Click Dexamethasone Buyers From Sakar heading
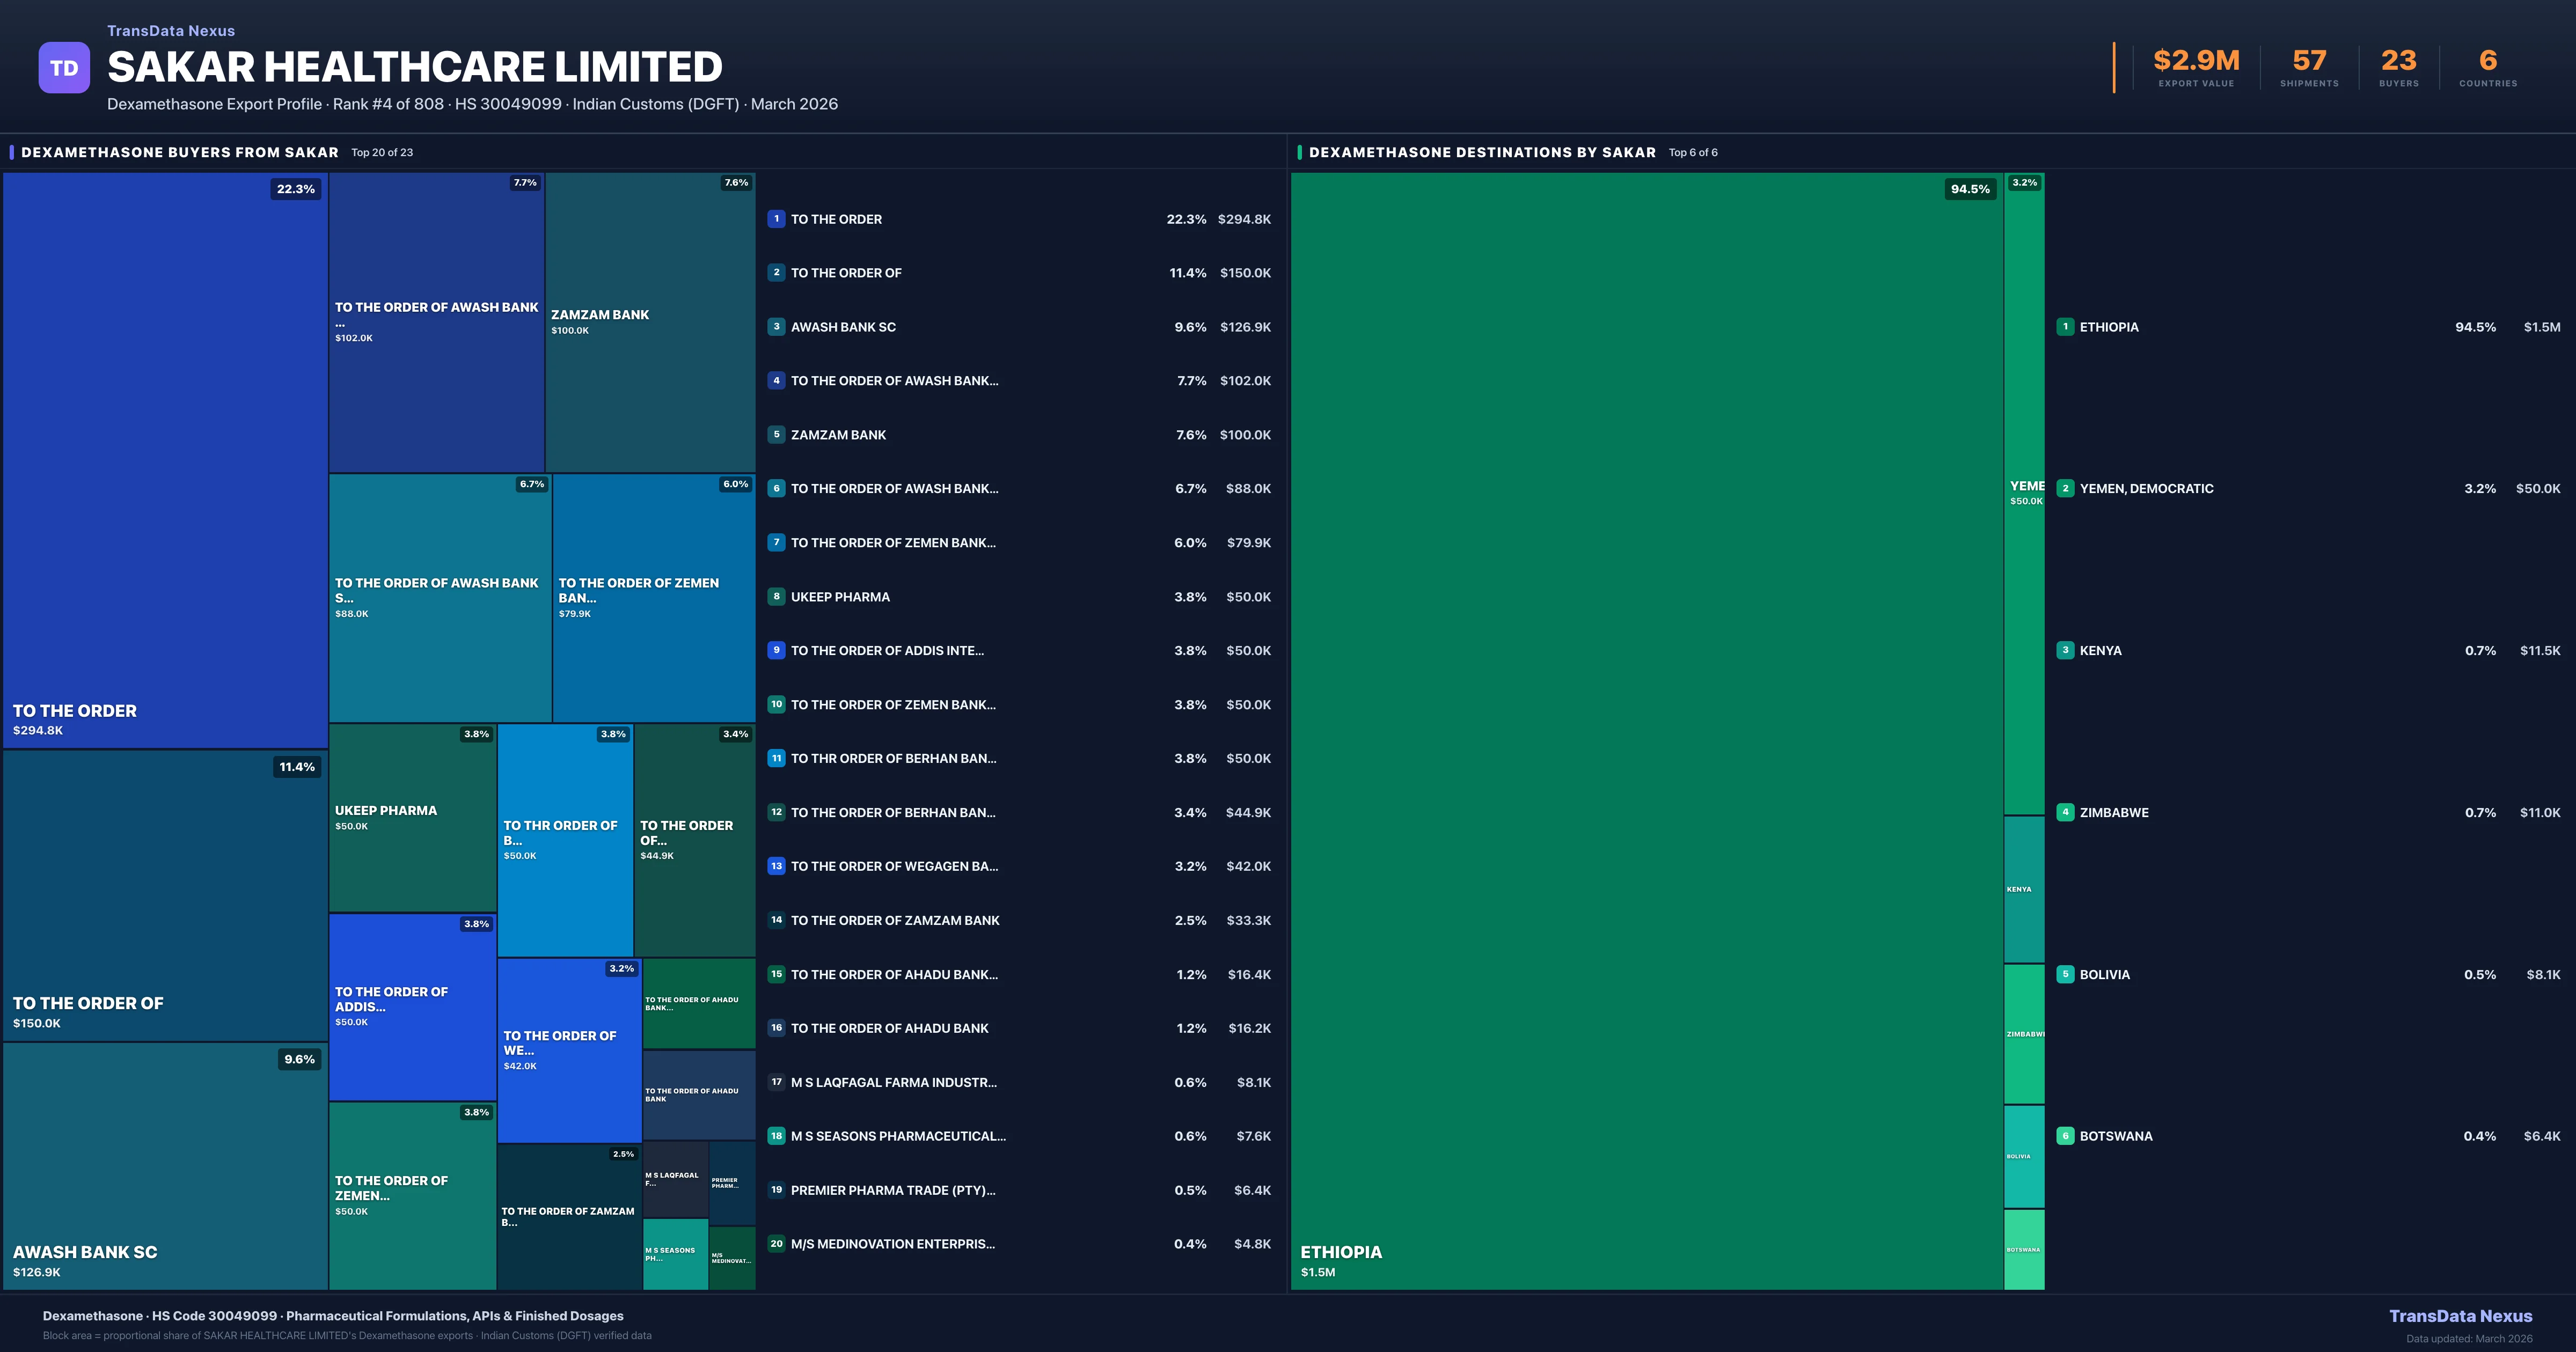Image resolution: width=2576 pixels, height=1352 pixels. [180, 153]
